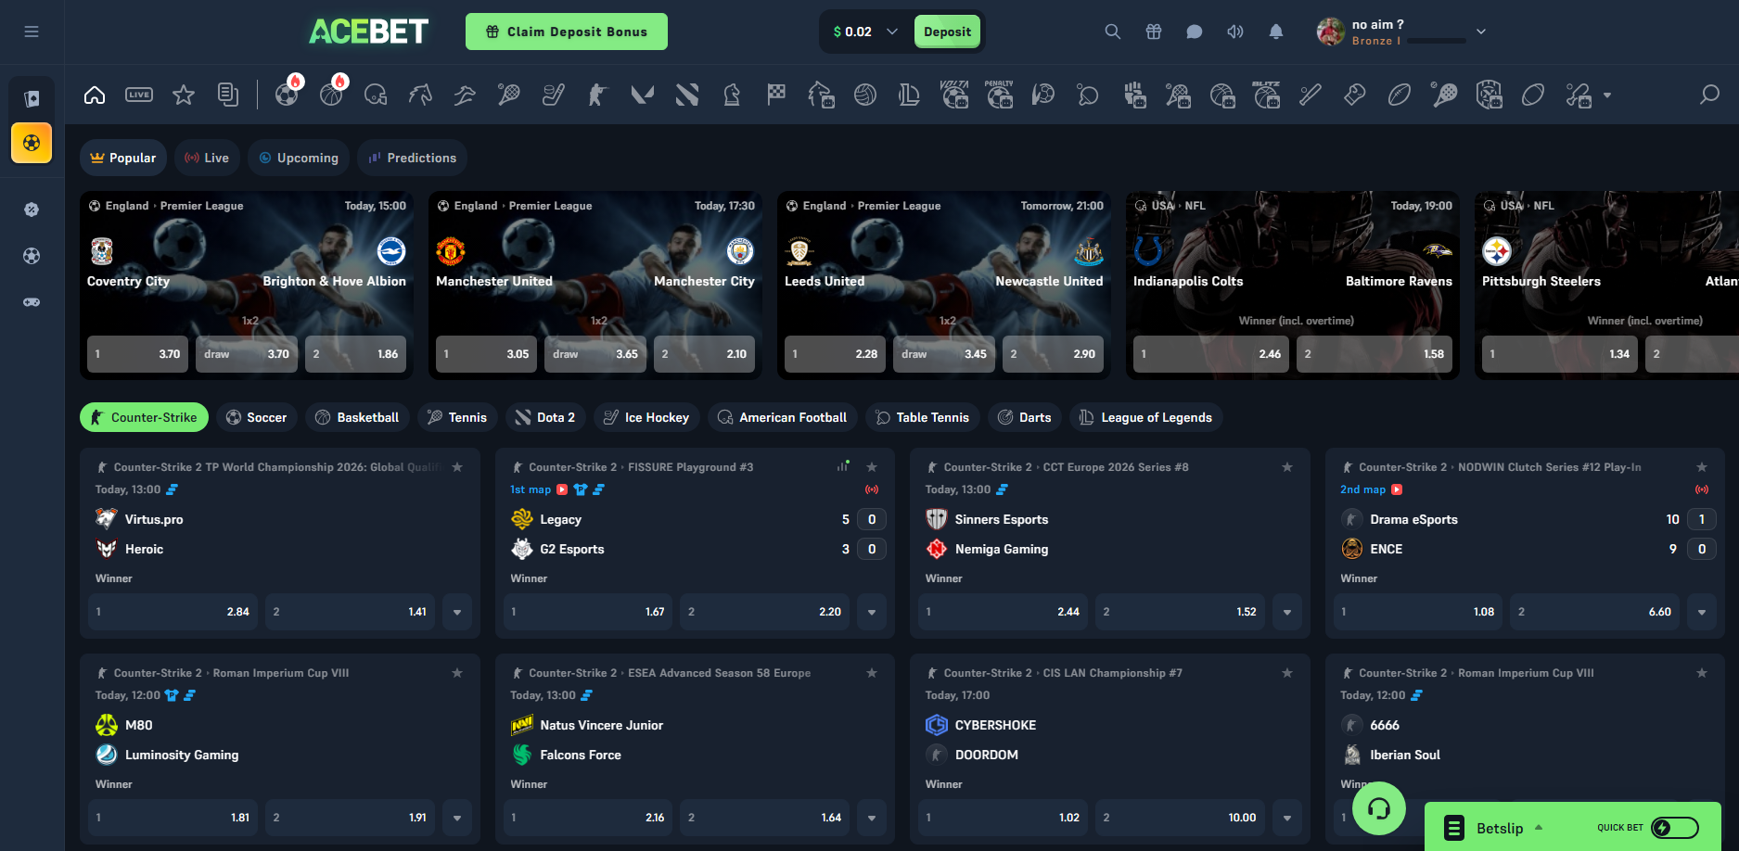Open the hamburger menu
1739x851 pixels.
pyautogui.click(x=32, y=32)
